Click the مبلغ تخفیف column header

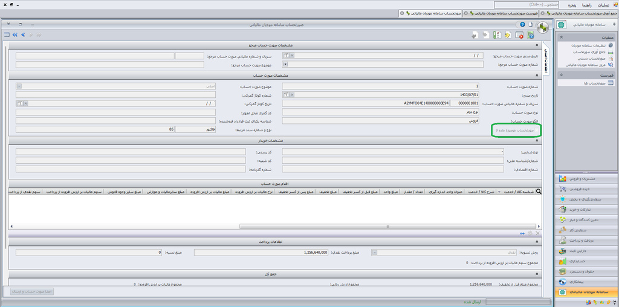(327, 192)
